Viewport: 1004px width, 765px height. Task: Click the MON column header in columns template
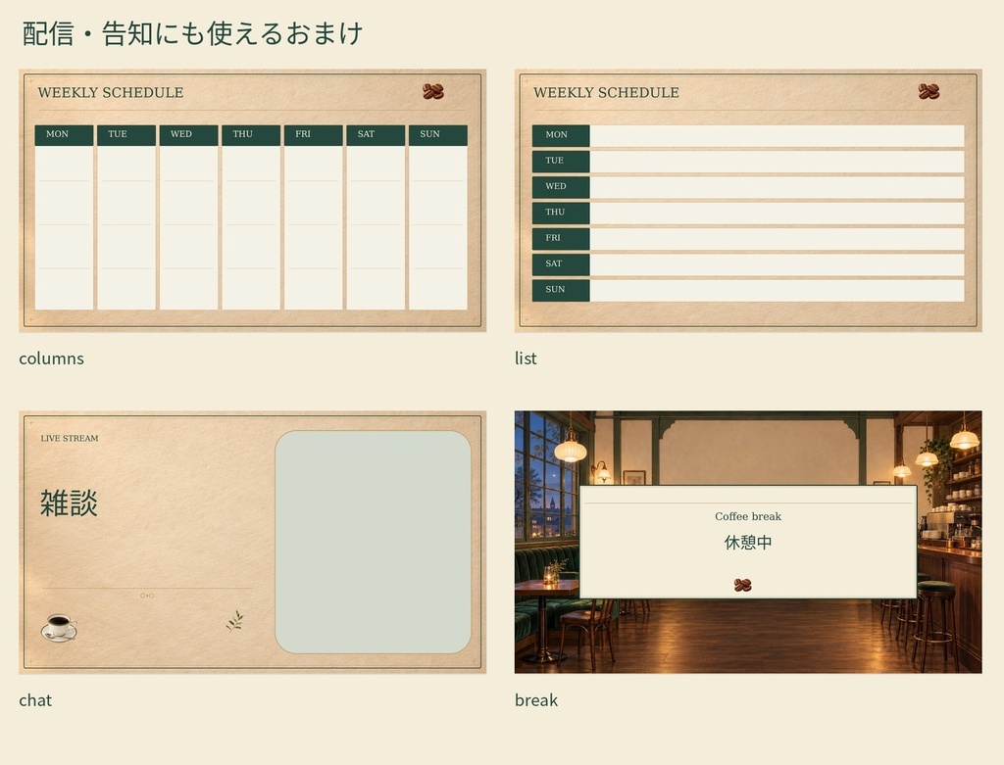[64, 135]
